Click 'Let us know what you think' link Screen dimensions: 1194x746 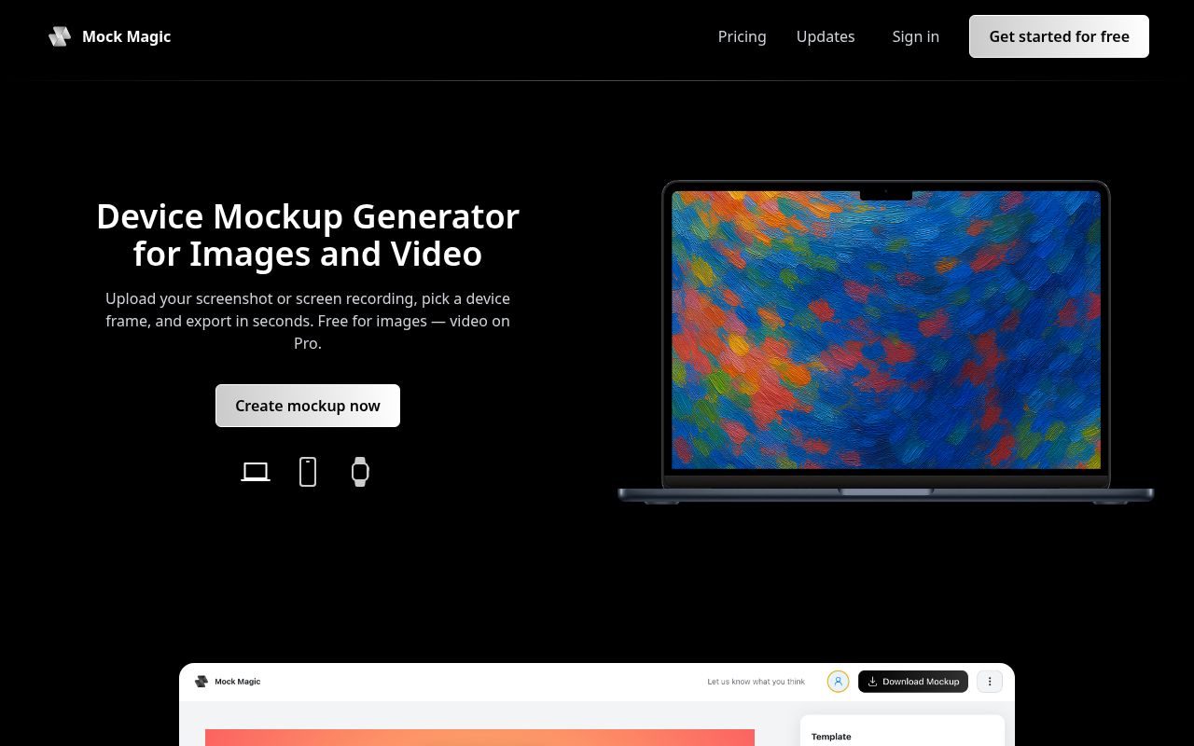point(756,682)
